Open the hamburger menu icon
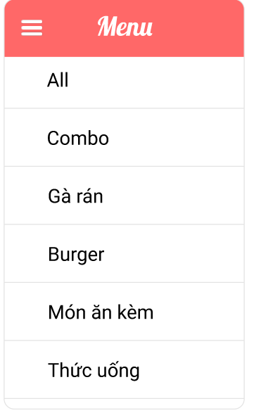Viewport: 254px width, 413px height. click(x=32, y=27)
